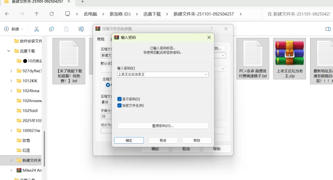This screenshot has width=333, height=180.
Task: Click 确定 in the password dialog
Action: 129,140
